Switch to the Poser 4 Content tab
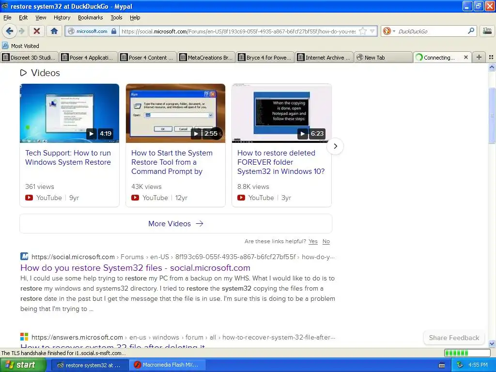The height and width of the screenshot is (372, 496). [147, 57]
